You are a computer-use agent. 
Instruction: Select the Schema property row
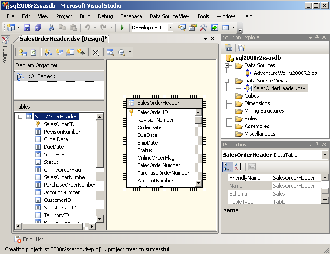click(274, 194)
